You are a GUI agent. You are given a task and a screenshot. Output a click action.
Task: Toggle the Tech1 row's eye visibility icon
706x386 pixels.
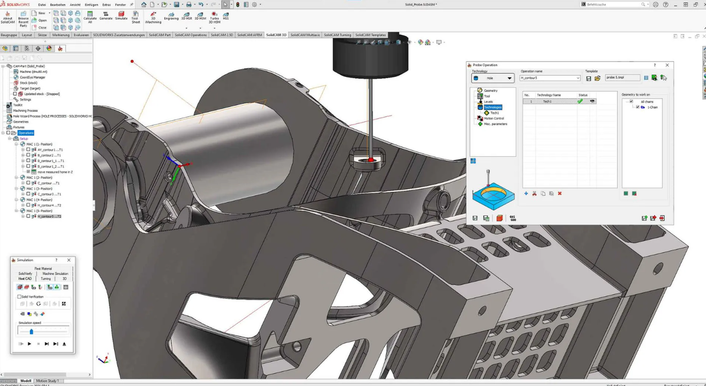592,101
